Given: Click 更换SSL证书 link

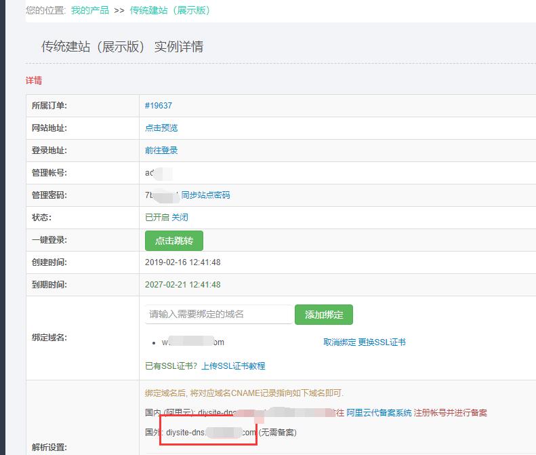Looking at the screenshot, I should point(382,342).
